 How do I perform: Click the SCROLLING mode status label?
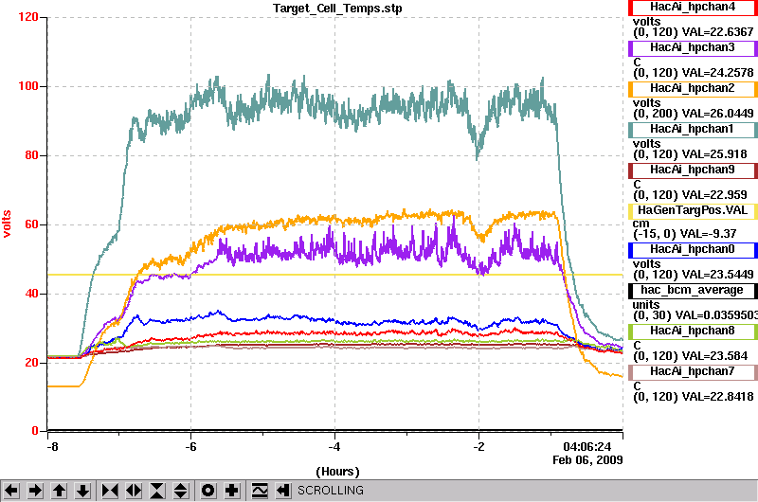click(x=330, y=491)
